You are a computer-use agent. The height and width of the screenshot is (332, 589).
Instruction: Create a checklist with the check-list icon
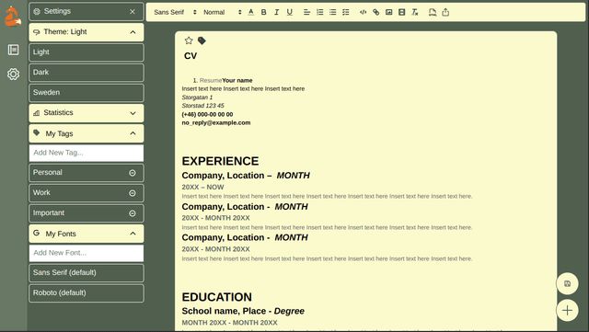click(x=346, y=12)
